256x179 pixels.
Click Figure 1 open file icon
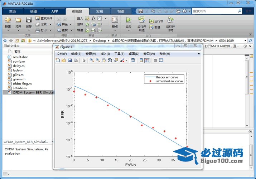click(64, 61)
